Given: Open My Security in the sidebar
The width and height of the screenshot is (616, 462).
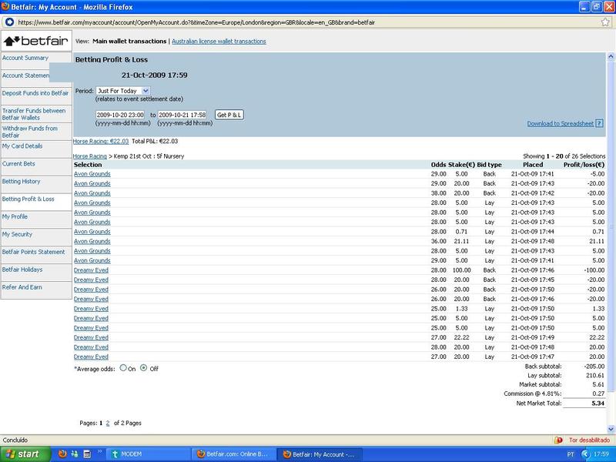Looking at the screenshot, I should (17, 234).
